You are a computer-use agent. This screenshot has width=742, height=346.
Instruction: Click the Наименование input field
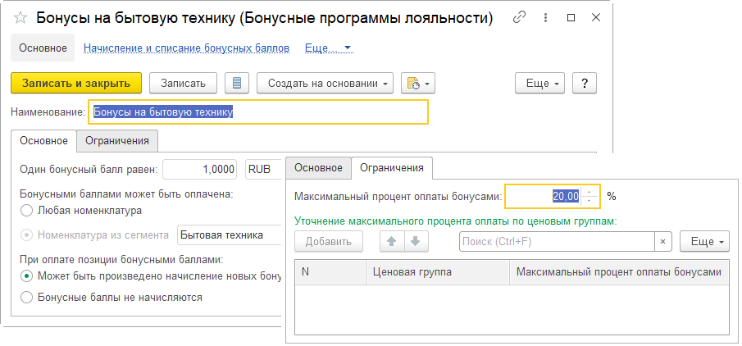tap(258, 112)
